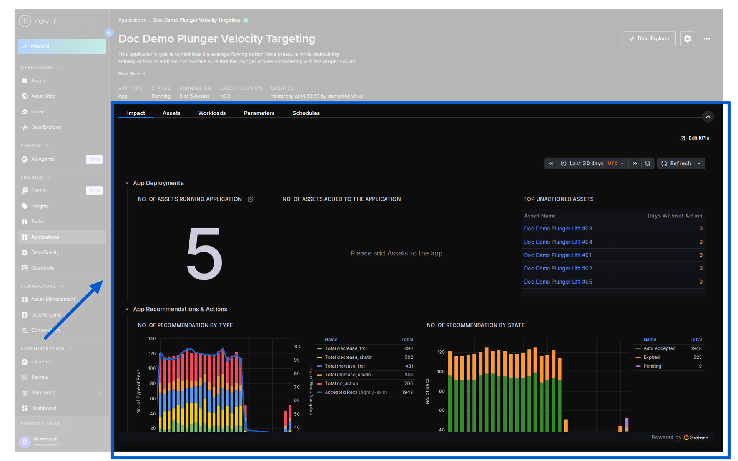
Task: Click the zoom out time range icon
Action: click(x=648, y=163)
